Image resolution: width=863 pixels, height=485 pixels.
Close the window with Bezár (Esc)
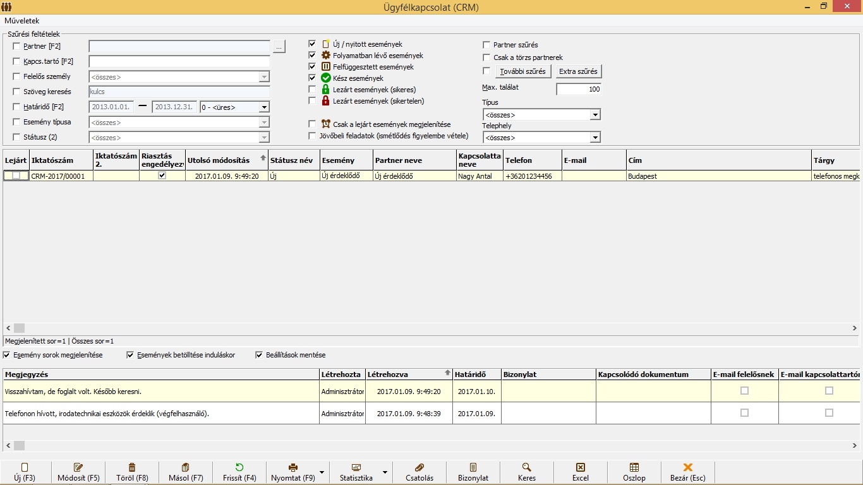tap(688, 467)
